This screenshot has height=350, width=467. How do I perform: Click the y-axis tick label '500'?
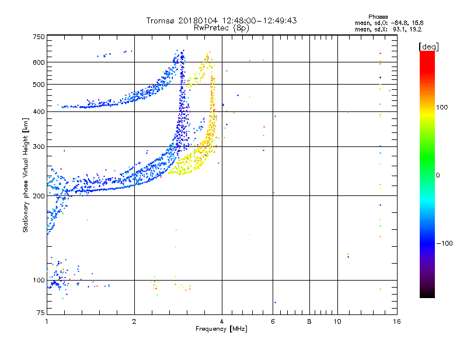point(39,85)
